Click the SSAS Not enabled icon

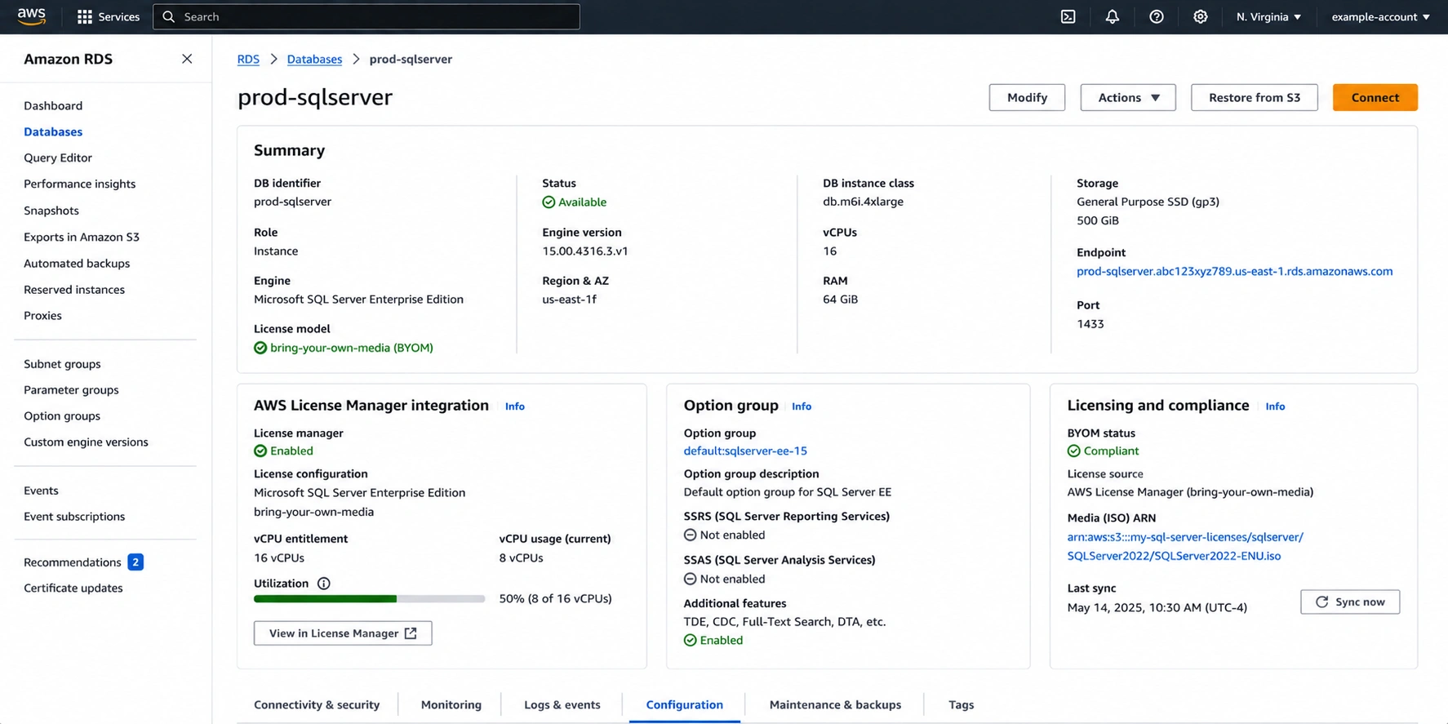pyautogui.click(x=690, y=579)
